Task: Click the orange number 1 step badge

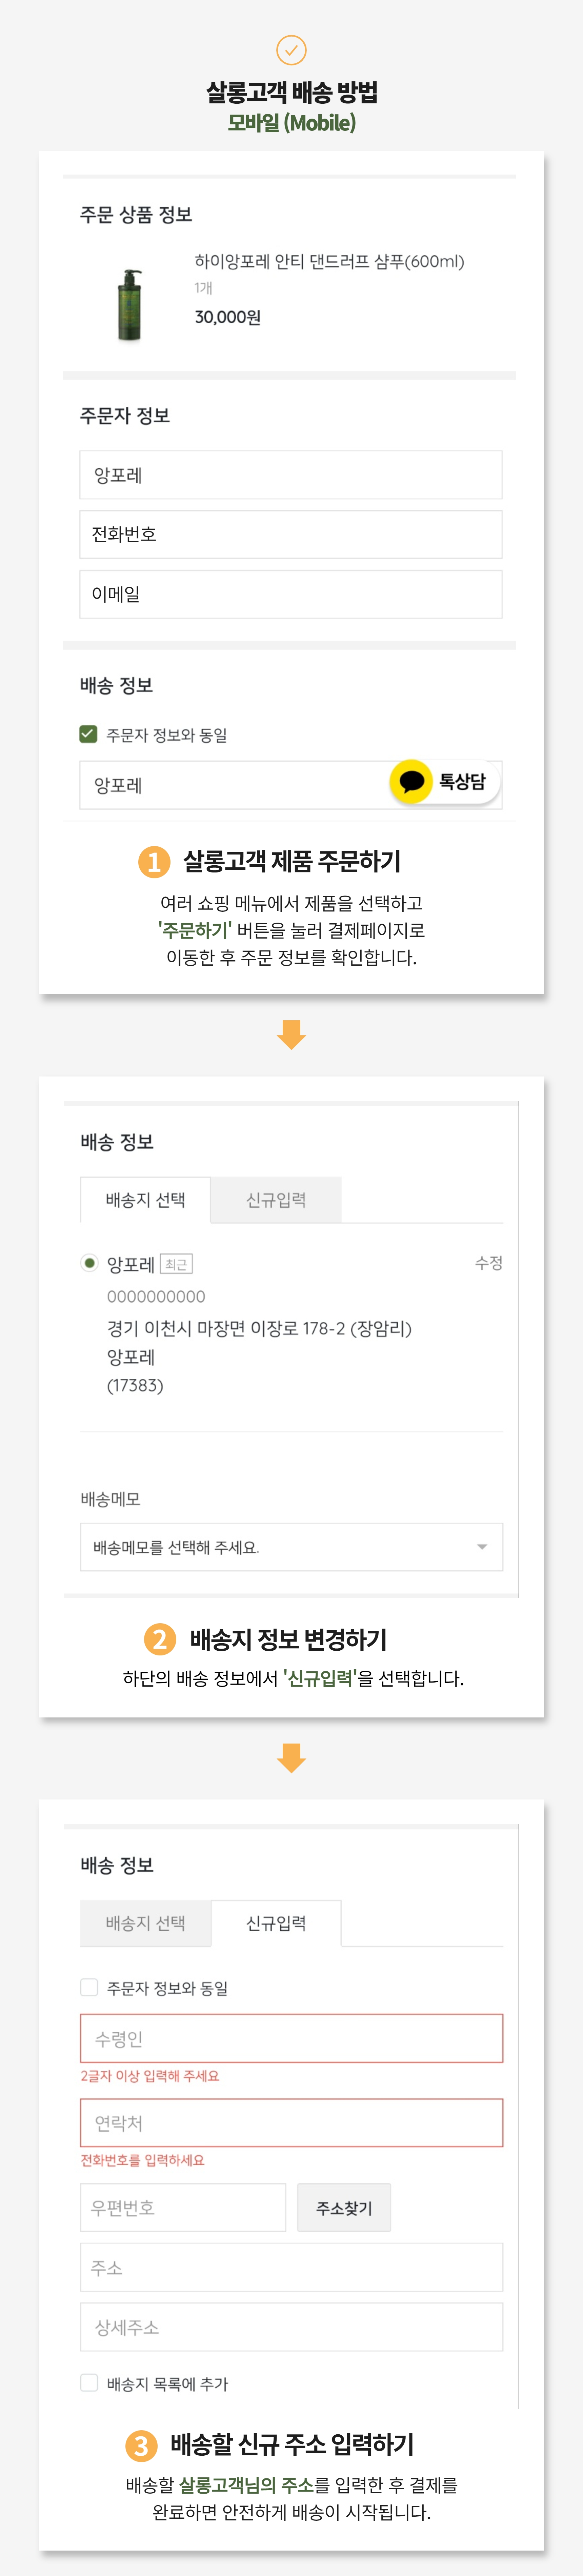Action: [x=154, y=862]
